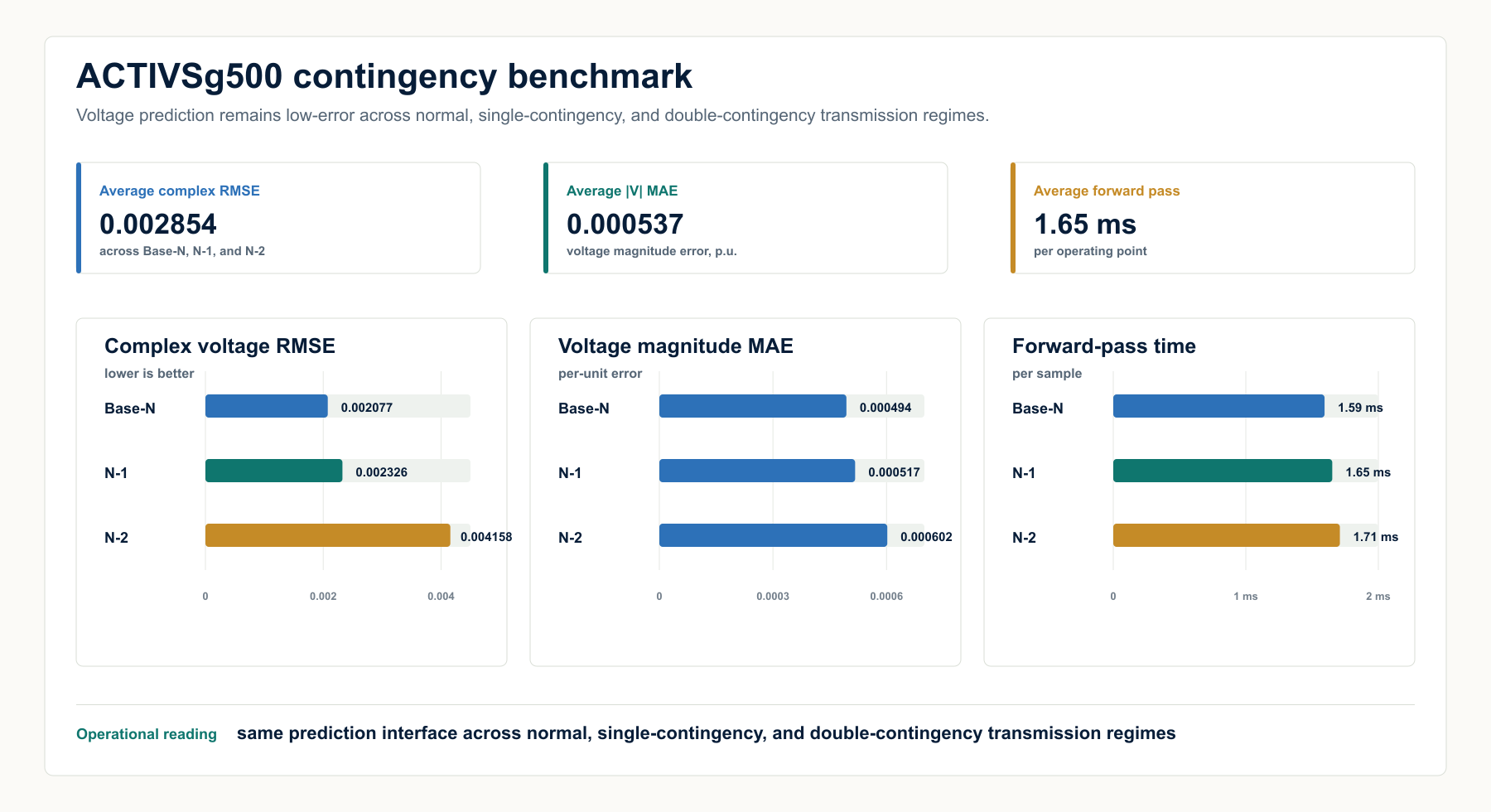
Task: Click the 1.59 ms value label
Action: pos(1360,408)
